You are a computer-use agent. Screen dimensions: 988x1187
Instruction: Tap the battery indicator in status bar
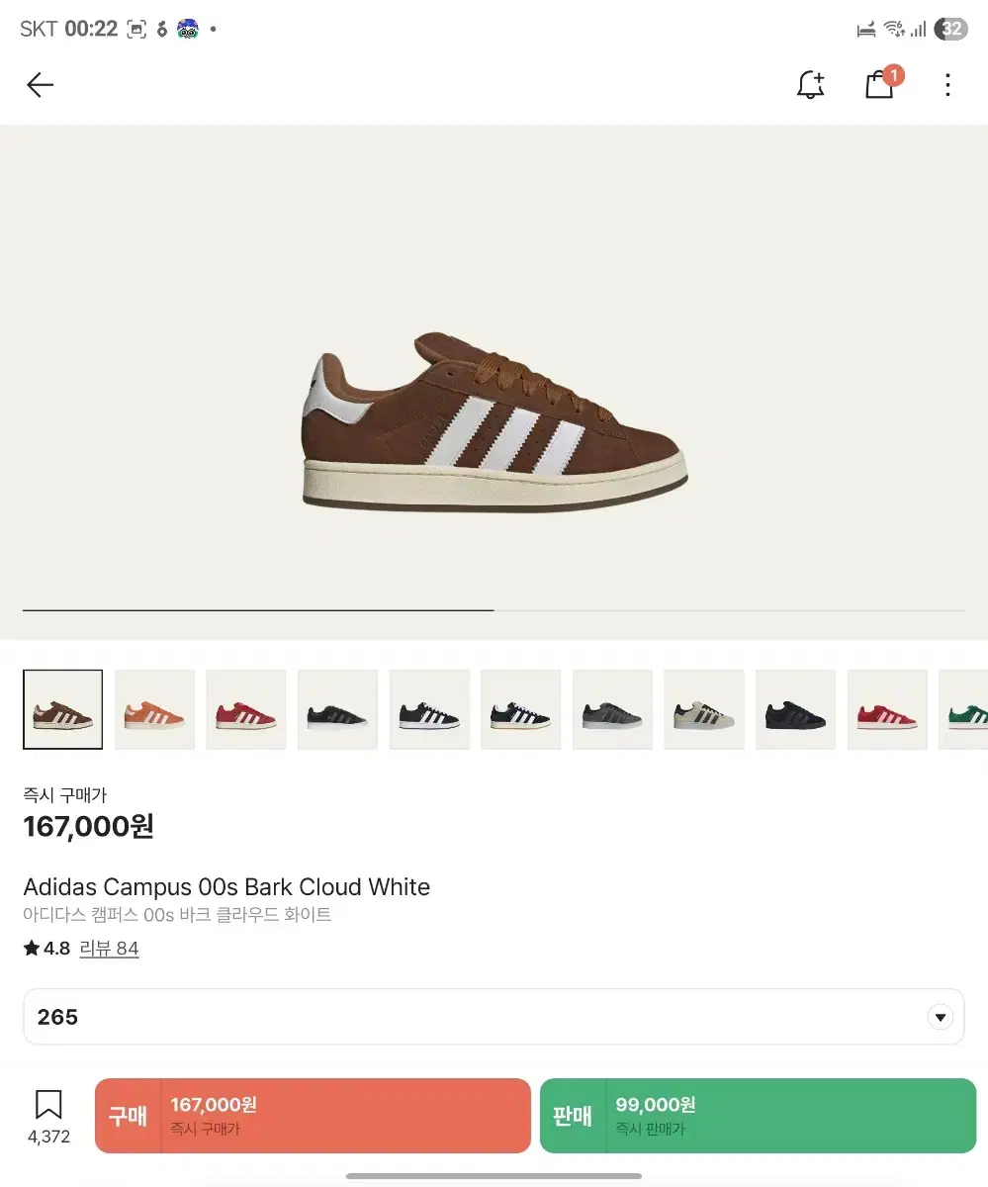coord(951,29)
